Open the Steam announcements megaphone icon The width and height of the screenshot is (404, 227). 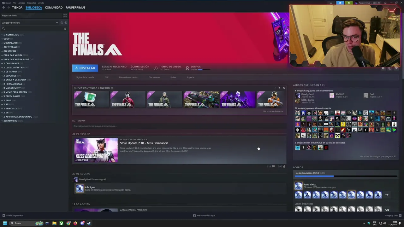click(340, 3)
